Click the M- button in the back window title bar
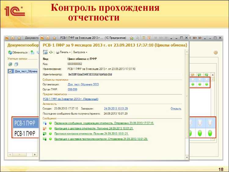Viewport: 229px width, 172px height. point(200,38)
